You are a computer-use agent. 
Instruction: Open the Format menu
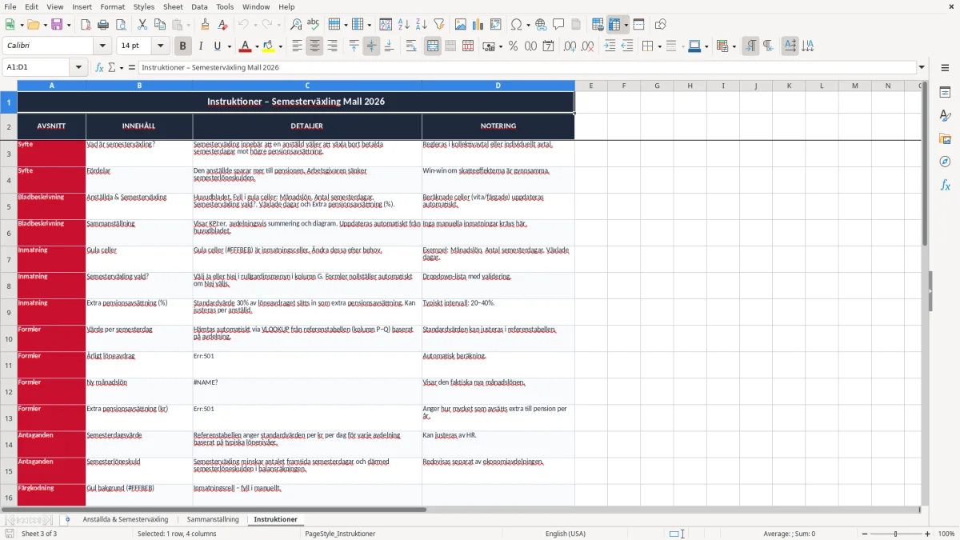click(112, 6)
